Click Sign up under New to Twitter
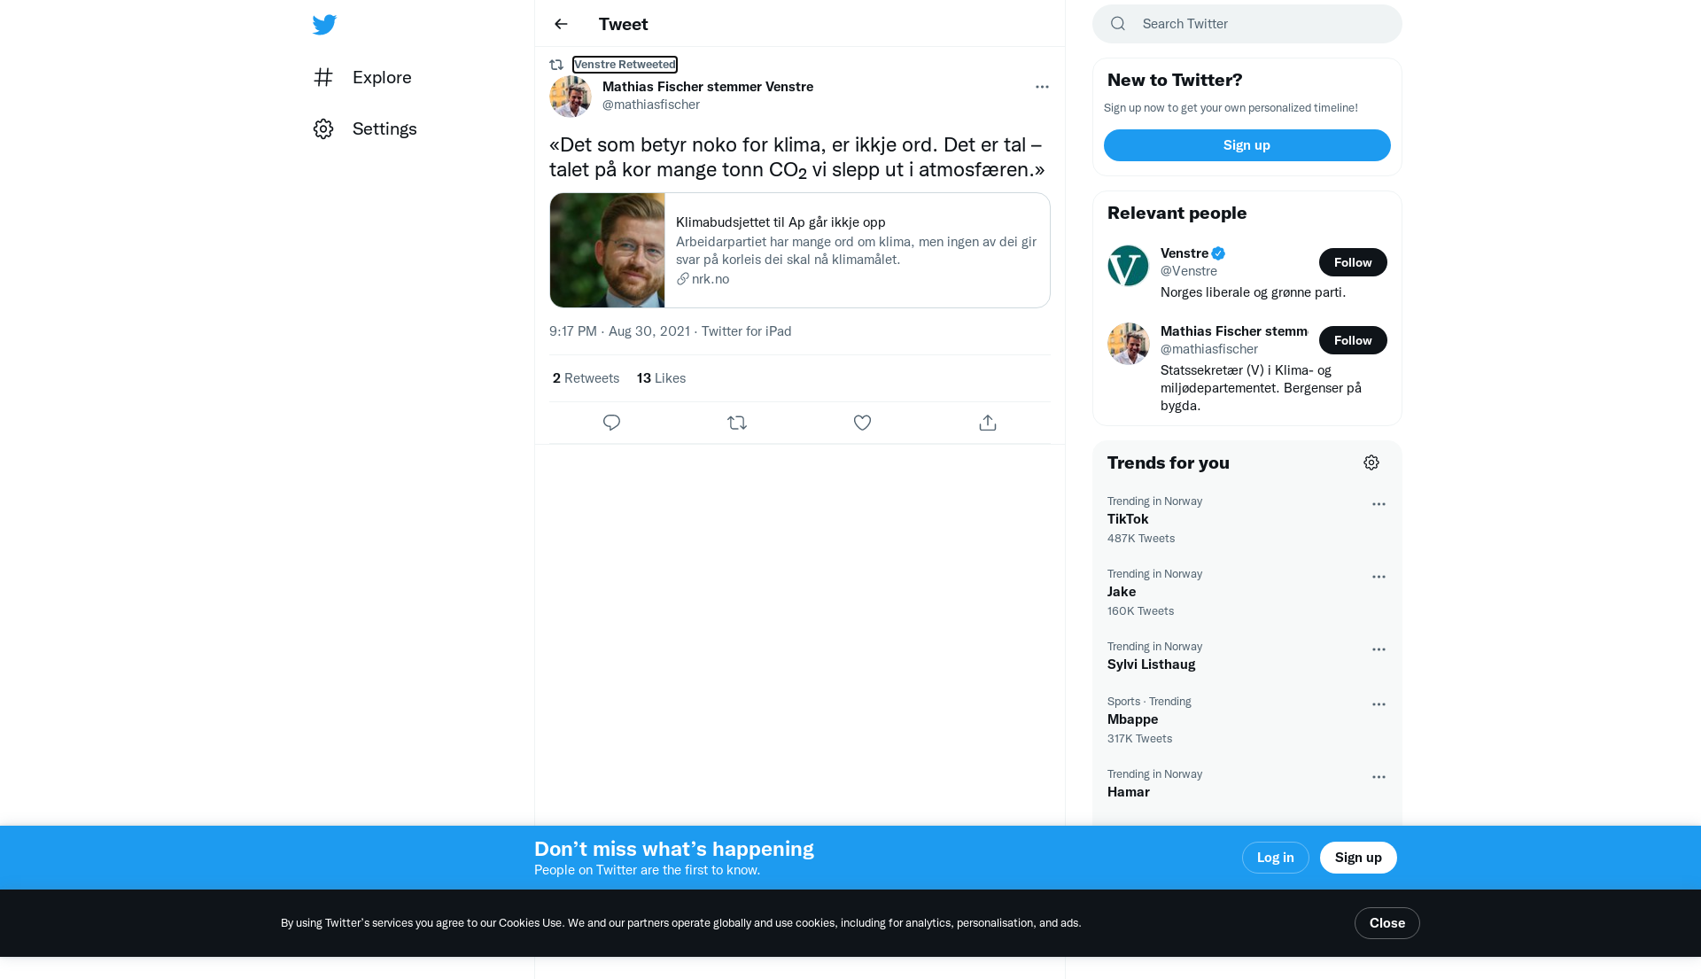The height and width of the screenshot is (979, 1701). pyautogui.click(x=1247, y=145)
